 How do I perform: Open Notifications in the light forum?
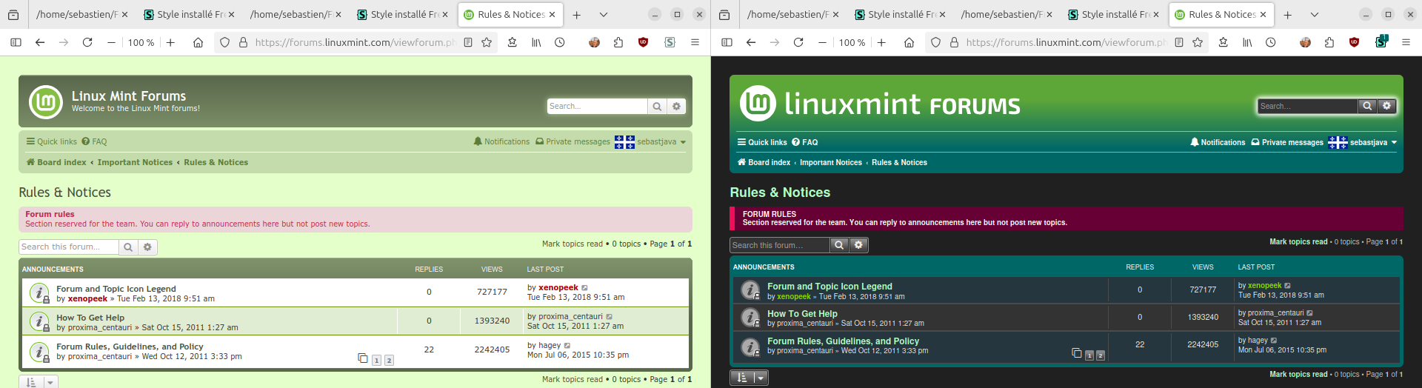pyautogui.click(x=501, y=141)
